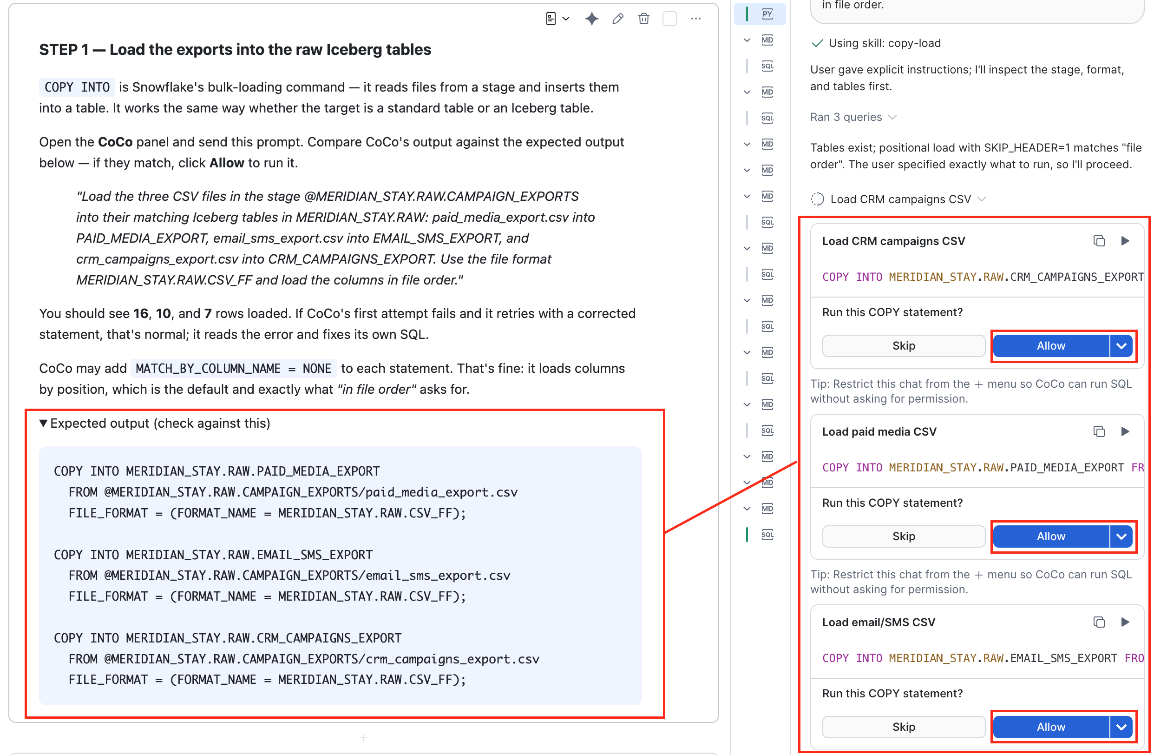1154x755 pixels.
Task: Click the MATCH_BY_COLUMN_NAME = NONE inline code
Action: coord(233,369)
